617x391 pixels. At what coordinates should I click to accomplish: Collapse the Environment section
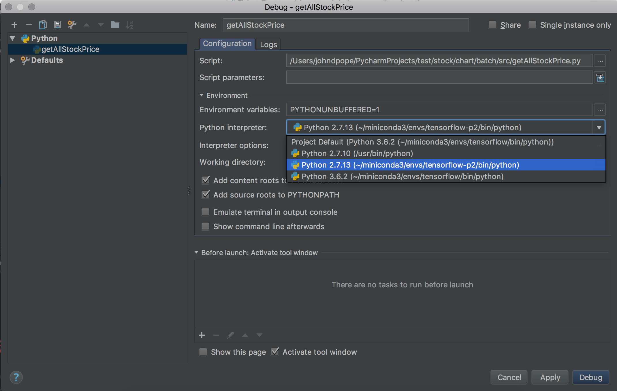[x=202, y=95]
